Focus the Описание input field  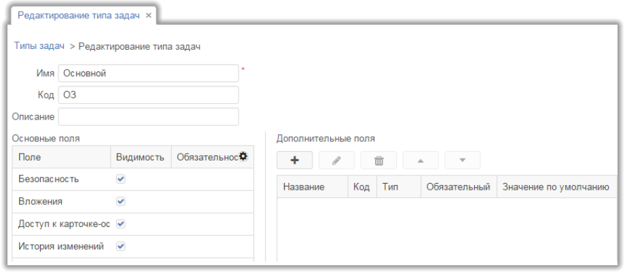pos(149,116)
